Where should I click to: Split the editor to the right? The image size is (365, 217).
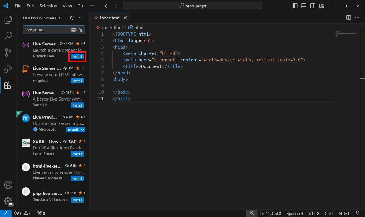coord(349,18)
